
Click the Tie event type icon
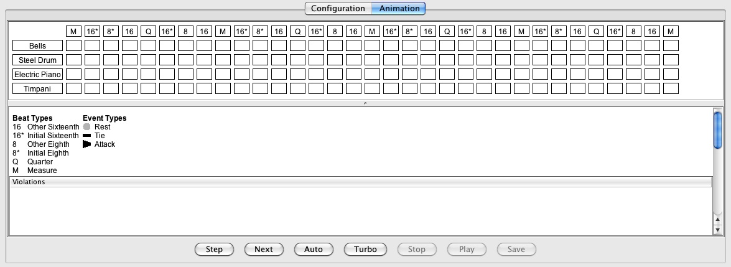pyautogui.click(x=86, y=136)
